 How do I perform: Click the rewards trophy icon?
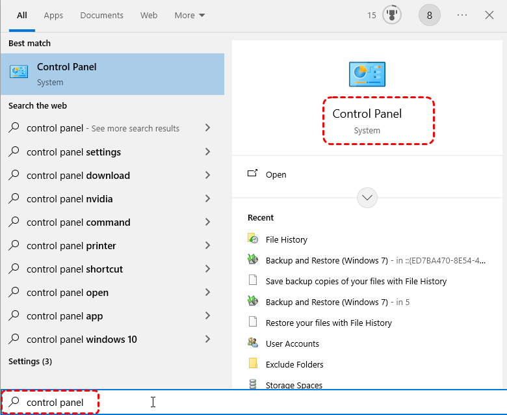point(392,15)
